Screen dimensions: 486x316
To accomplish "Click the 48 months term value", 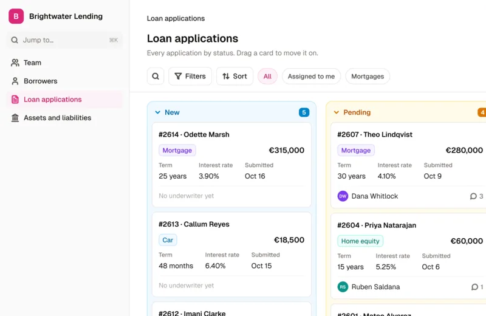I will [x=176, y=266].
